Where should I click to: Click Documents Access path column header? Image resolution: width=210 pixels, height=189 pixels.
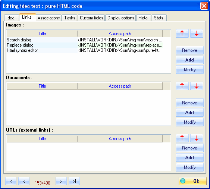(120, 86)
